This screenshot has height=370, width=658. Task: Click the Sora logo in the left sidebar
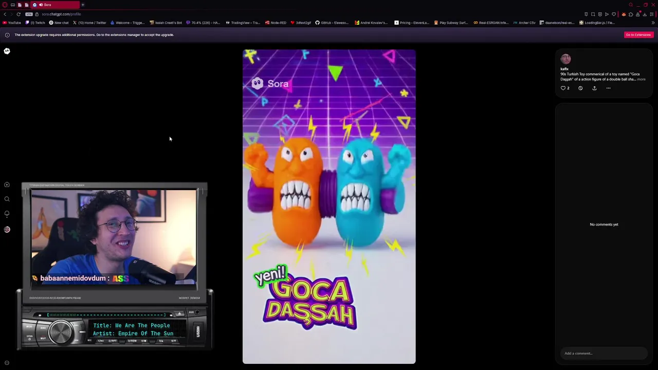[7, 51]
